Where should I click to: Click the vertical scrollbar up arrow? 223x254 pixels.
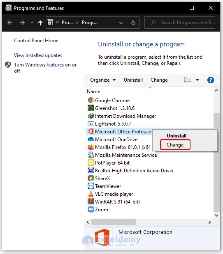coord(216,90)
